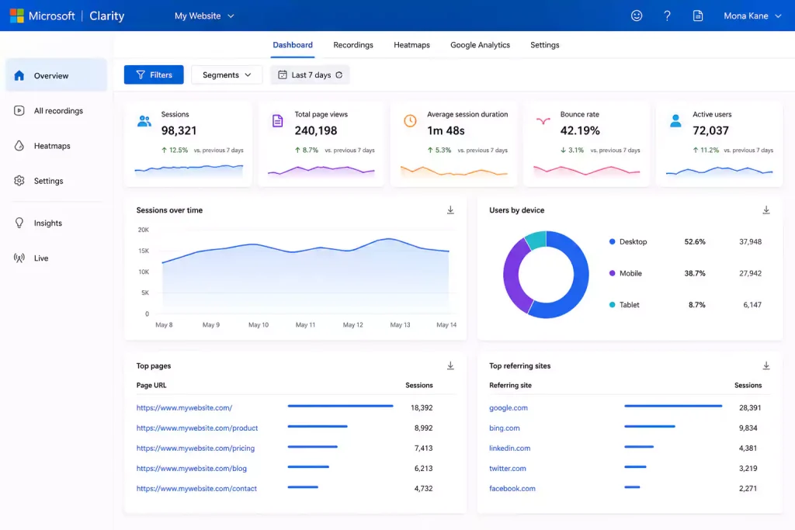Download the Top referring sites table
The image size is (795, 530).
(x=766, y=365)
